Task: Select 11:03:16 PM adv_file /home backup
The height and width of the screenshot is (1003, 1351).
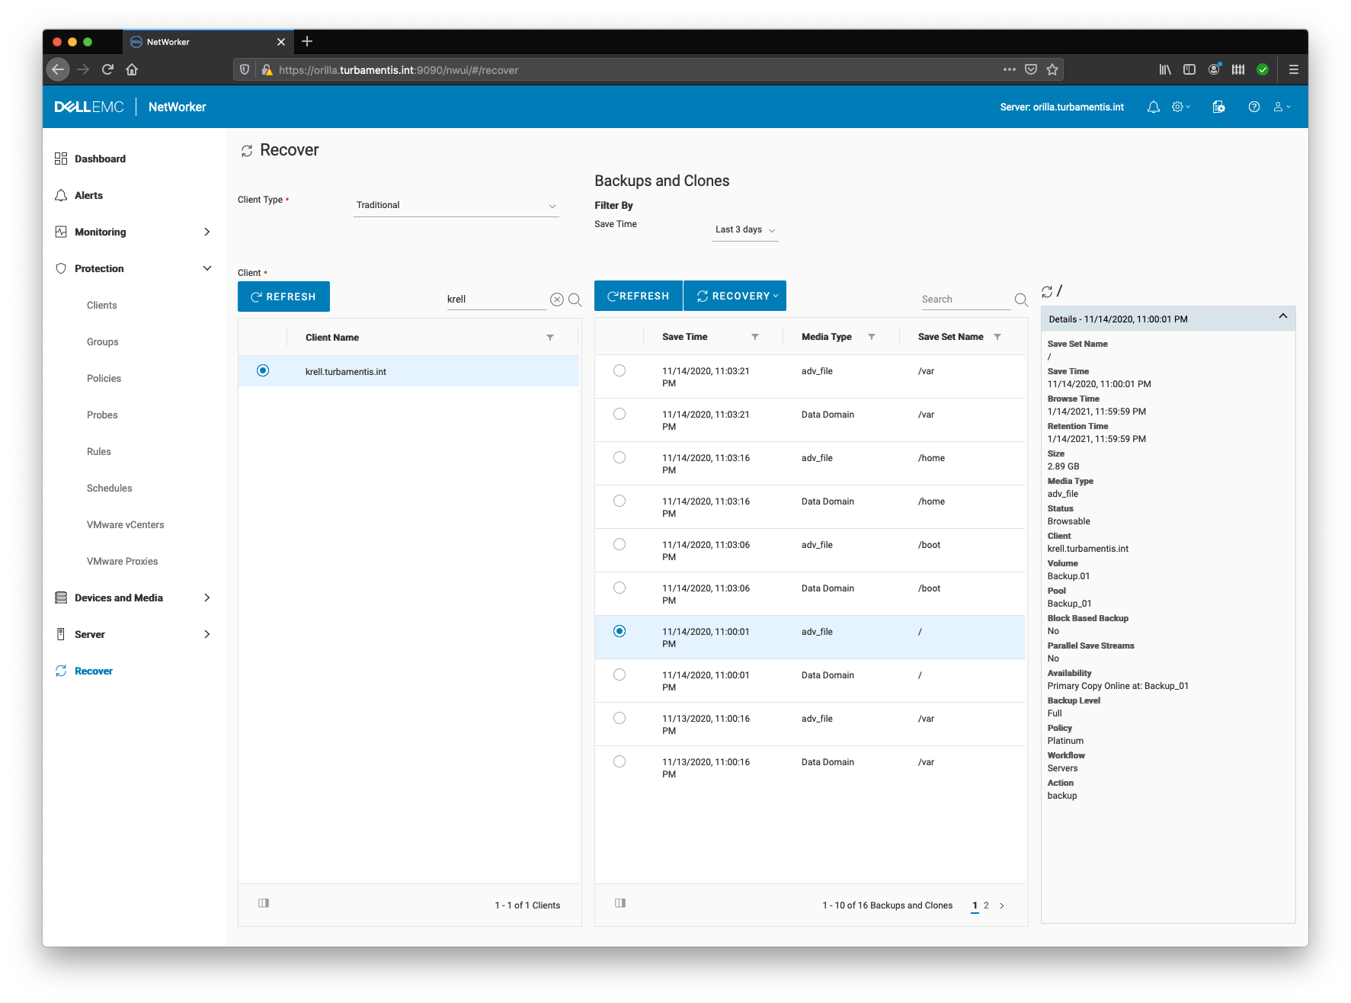Action: click(619, 458)
